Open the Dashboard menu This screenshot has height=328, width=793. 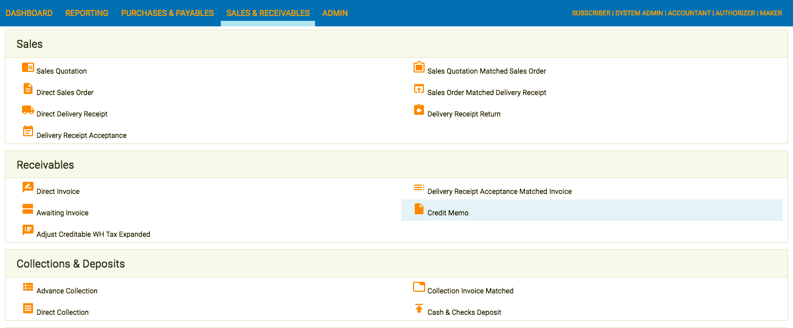[x=29, y=13]
